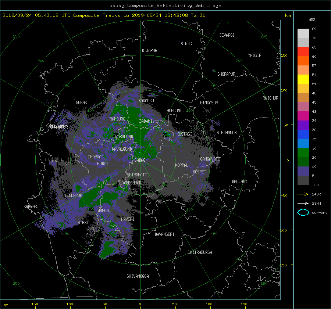The height and width of the screenshot is (309, 331).
Task: Click the Gadag_Composite_Reflectivity_Web_Image title
Action: tap(165, 6)
